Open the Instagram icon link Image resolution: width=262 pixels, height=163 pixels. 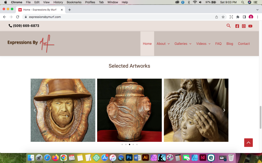click(244, 26)
